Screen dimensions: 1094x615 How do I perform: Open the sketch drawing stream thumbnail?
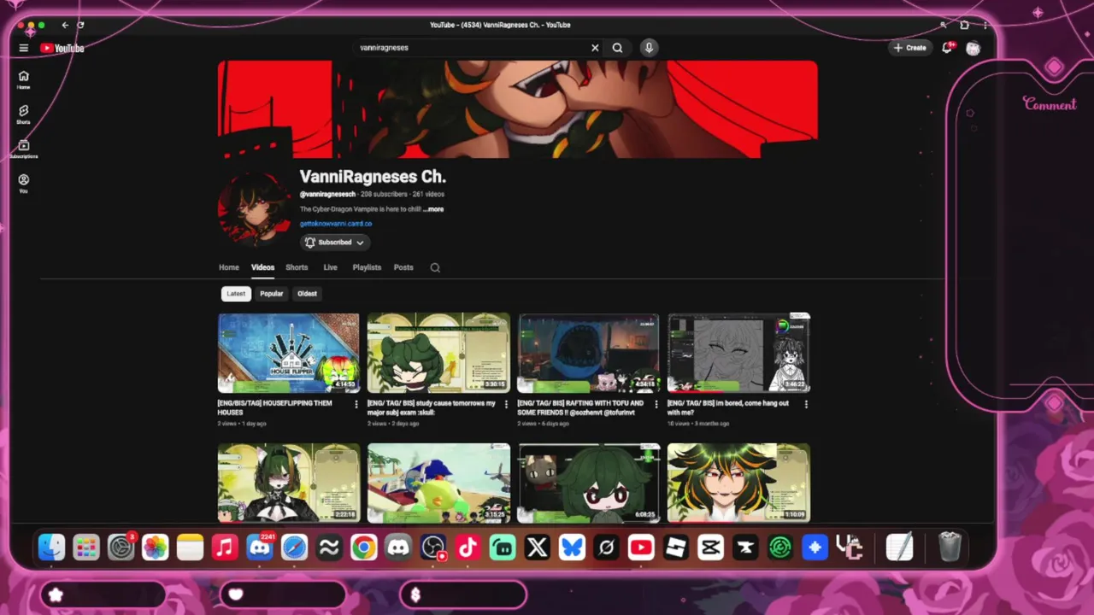click(739, 353)
